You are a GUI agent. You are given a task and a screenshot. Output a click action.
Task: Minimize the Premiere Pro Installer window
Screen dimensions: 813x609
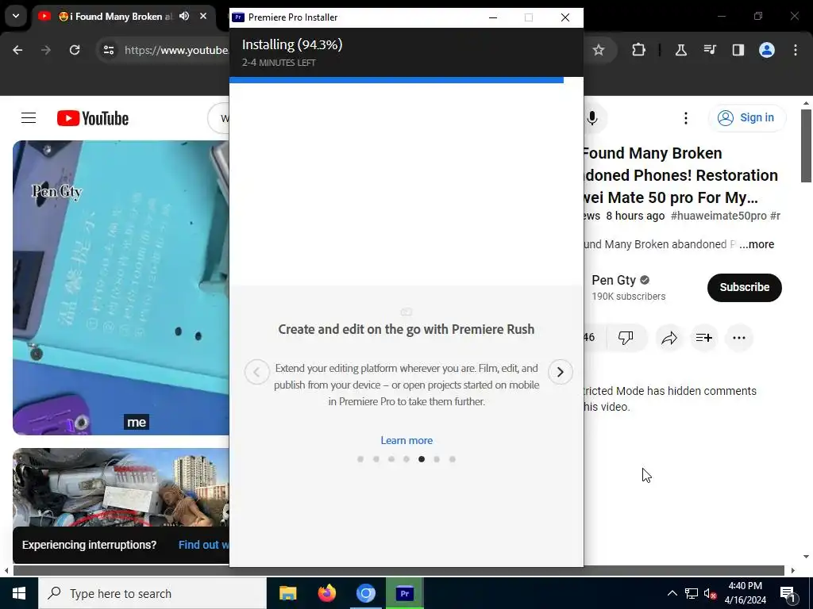click(x=493, y=17)
